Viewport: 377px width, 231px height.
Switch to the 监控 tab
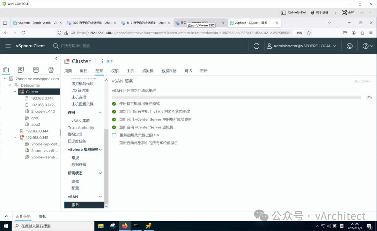pyautogui.click(x=84, y=71)
